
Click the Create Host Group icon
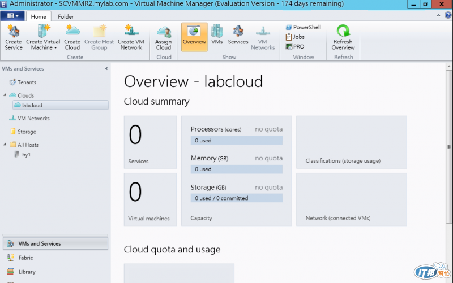[99, 31]
